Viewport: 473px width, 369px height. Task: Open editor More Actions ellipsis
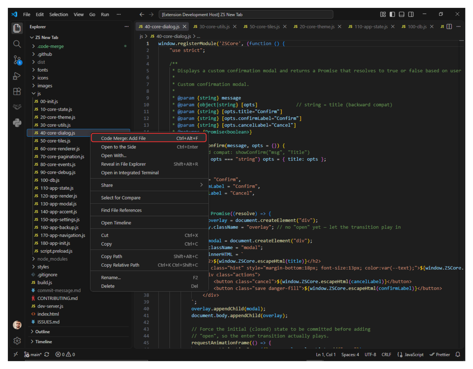click(458, 26)
